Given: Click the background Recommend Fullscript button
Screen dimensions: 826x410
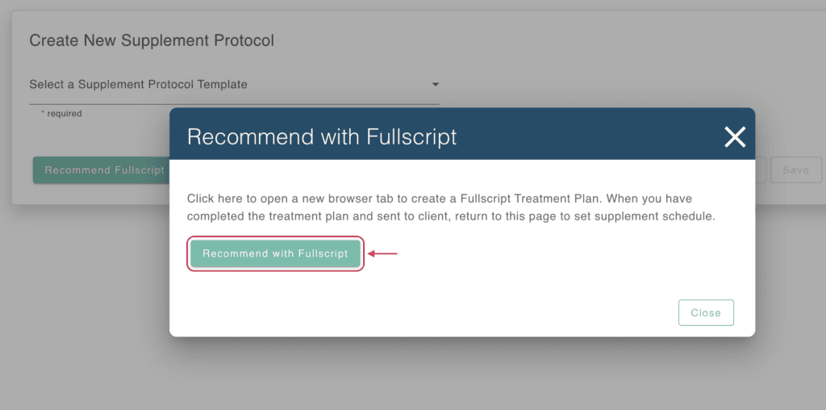Looking at the screenshot, I should tap(101, 170).
